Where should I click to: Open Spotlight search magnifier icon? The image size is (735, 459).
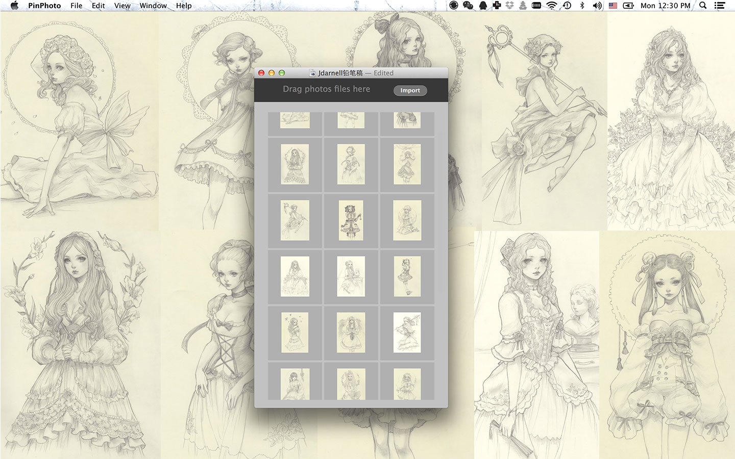tap(703, 6)
